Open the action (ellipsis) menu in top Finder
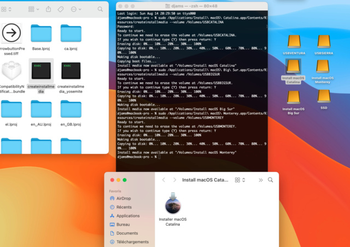 click(76, 9)
